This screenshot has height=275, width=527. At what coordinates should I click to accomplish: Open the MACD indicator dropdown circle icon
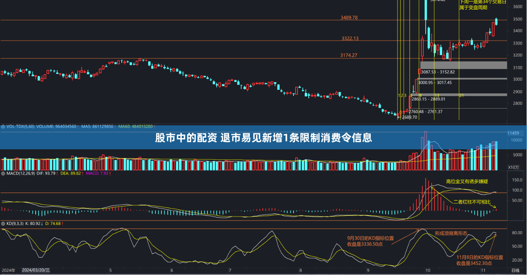(x=3, y=174)
